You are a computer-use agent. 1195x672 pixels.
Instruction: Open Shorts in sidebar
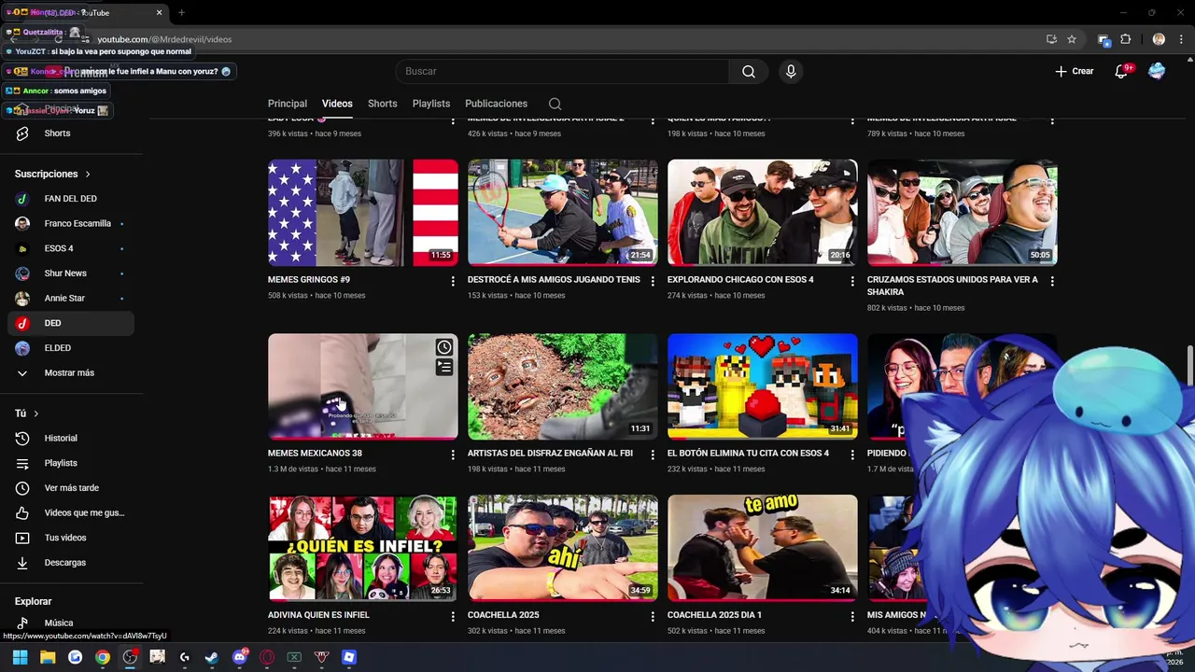point(72,133)
